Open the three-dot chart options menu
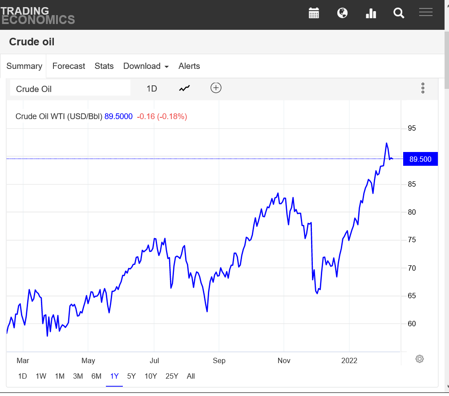The image size is (449, 396). 423,88
